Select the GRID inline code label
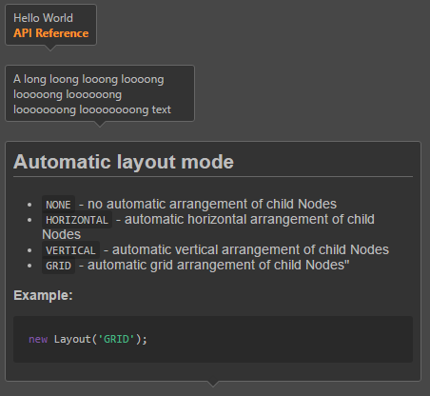Screen dimensions: 430x396 click(58, 266)
